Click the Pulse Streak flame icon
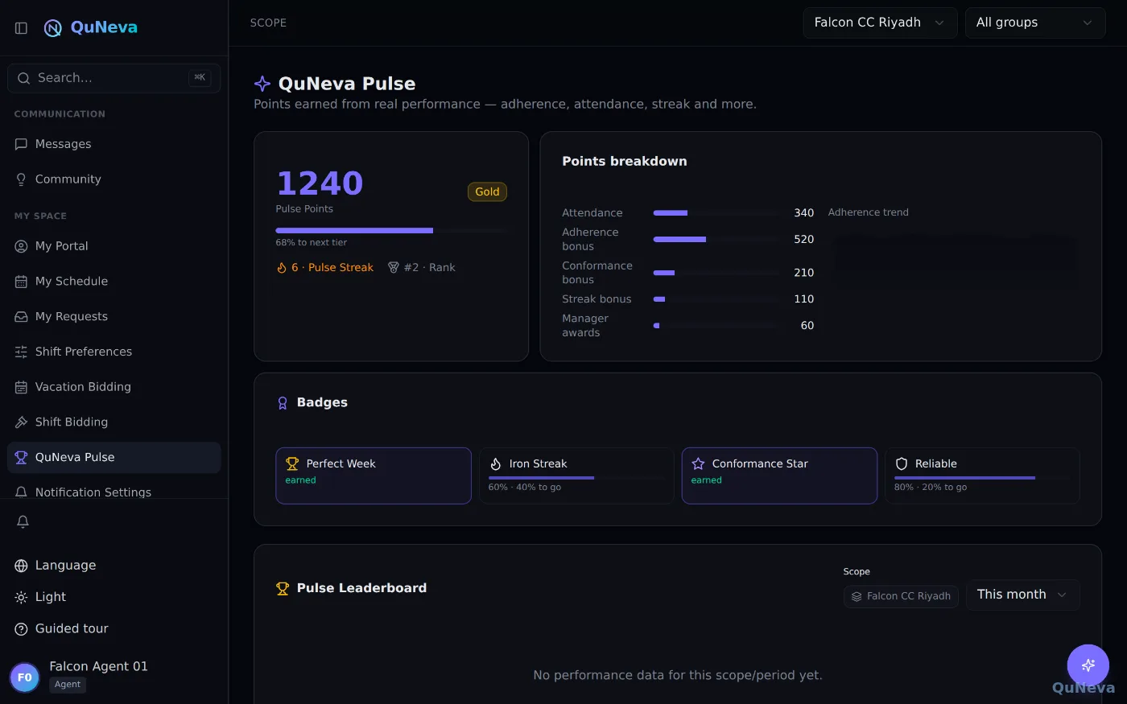Screen dimensions: 1127x704 (282, 268)
